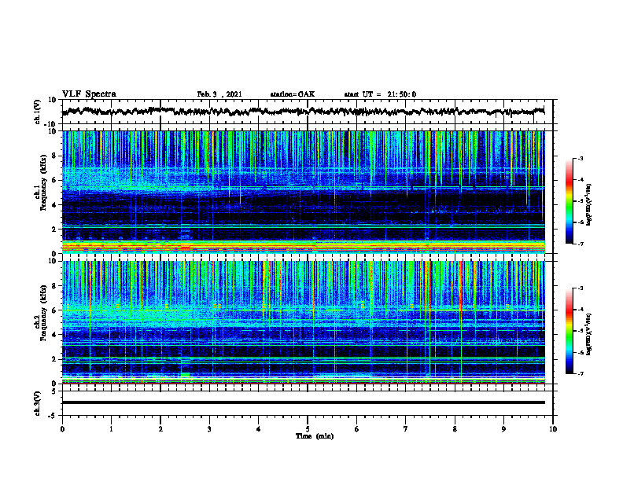Click the "VLF Spectra" plot title
This screenshot has width=623, height=481.
point(90,94)
